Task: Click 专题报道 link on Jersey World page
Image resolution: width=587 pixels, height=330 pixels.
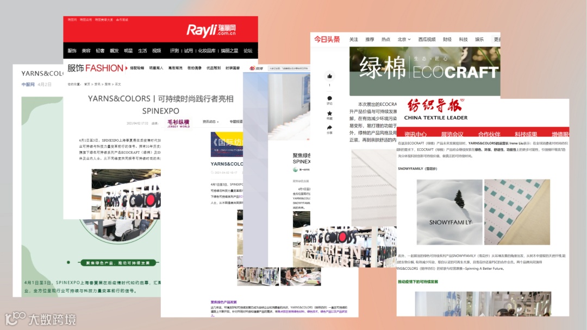Action: pos(236,122)
